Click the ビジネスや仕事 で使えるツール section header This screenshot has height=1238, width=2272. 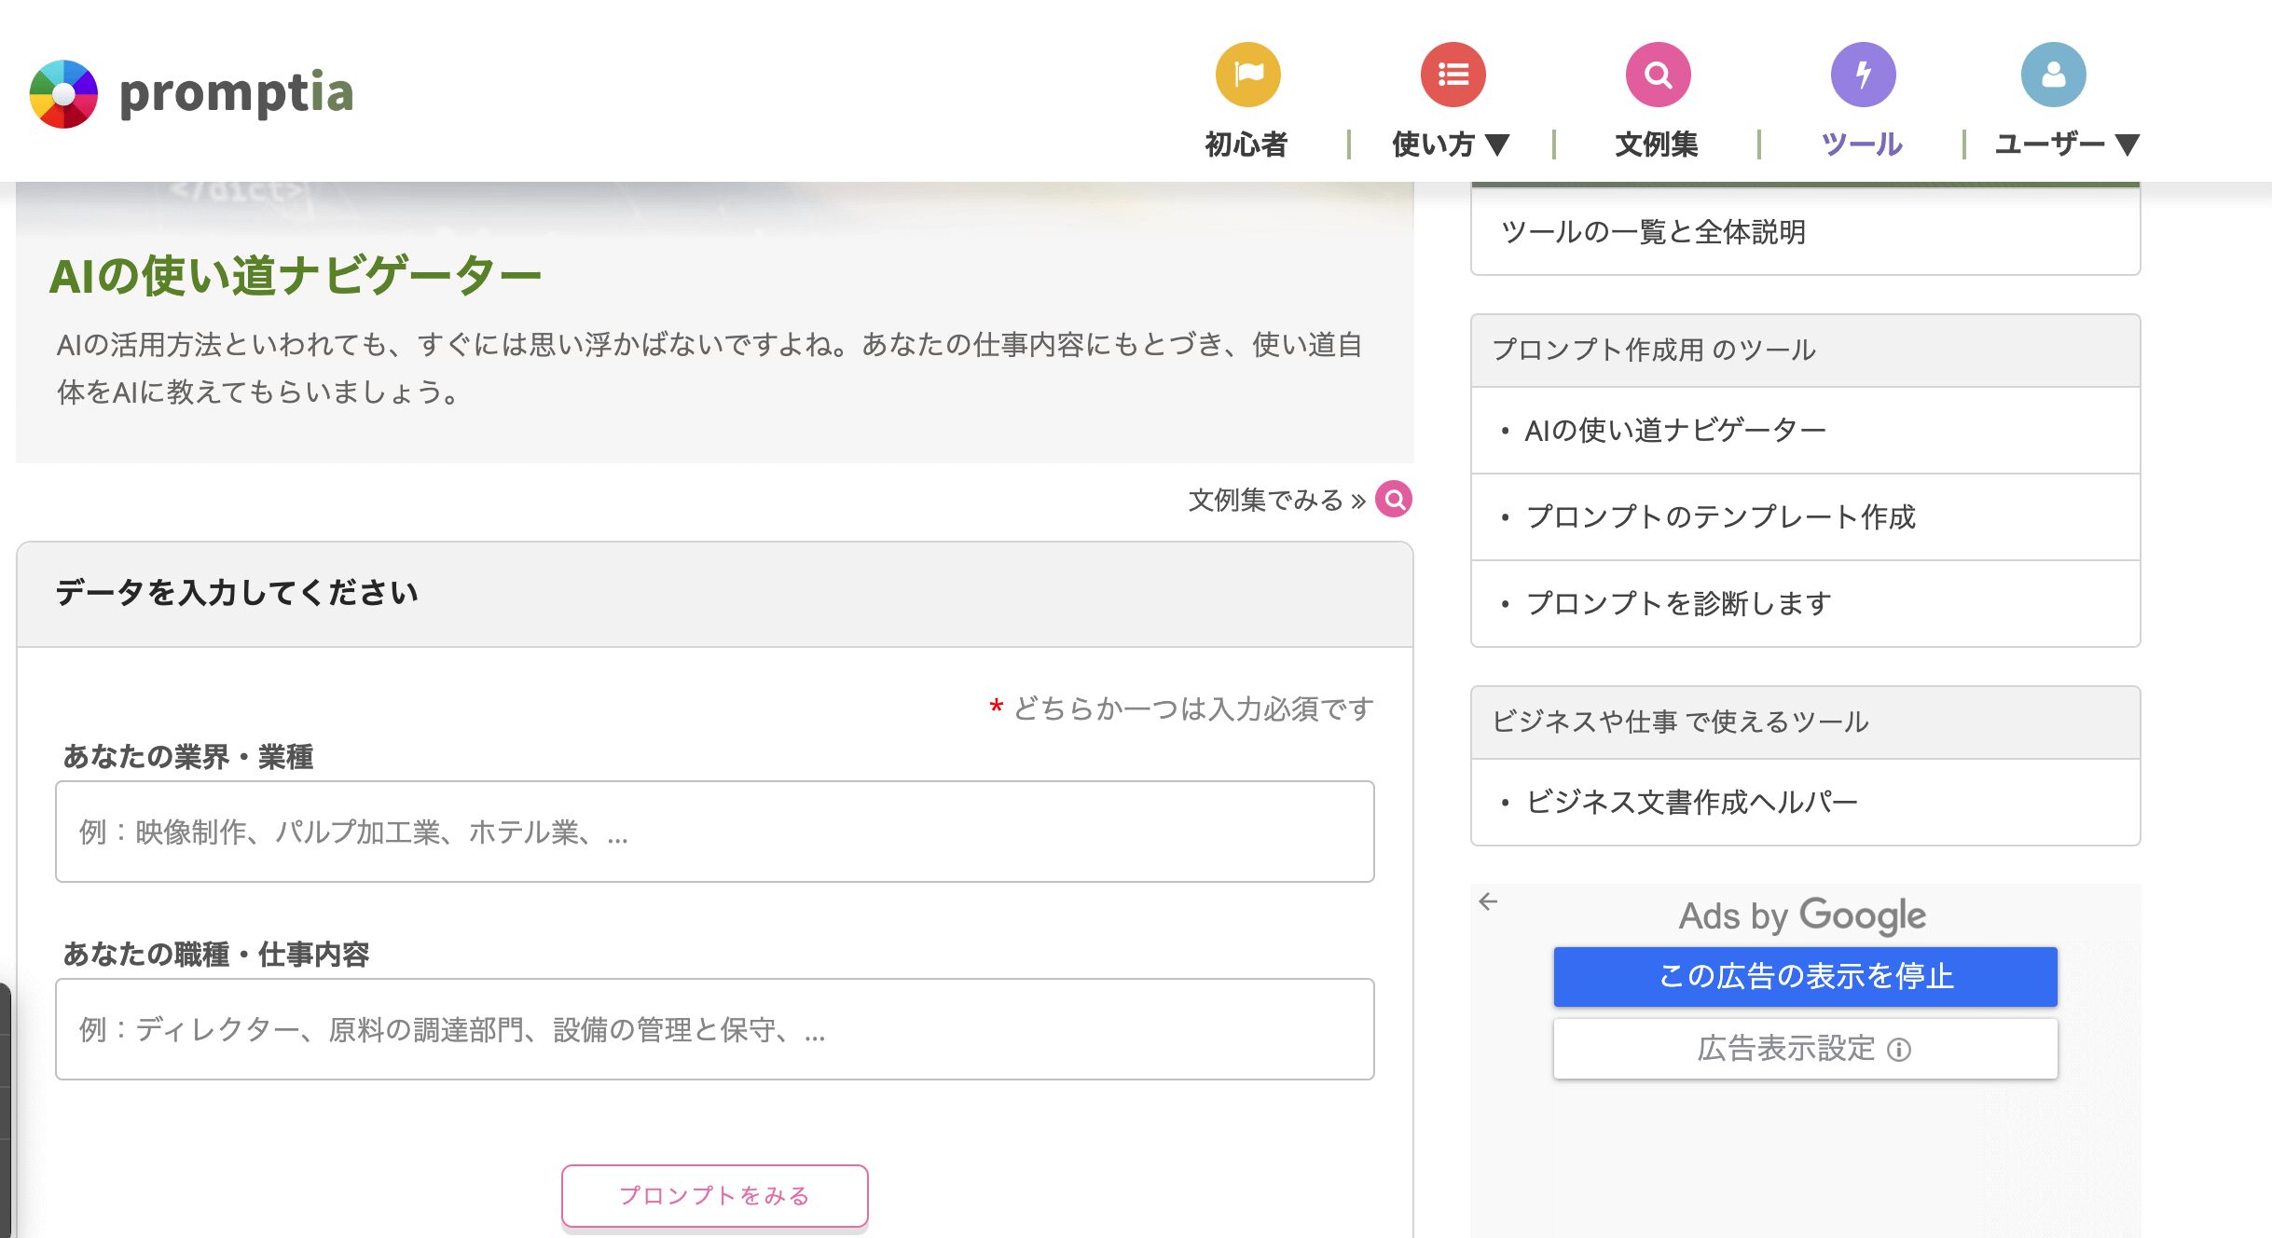(1805, 722)
